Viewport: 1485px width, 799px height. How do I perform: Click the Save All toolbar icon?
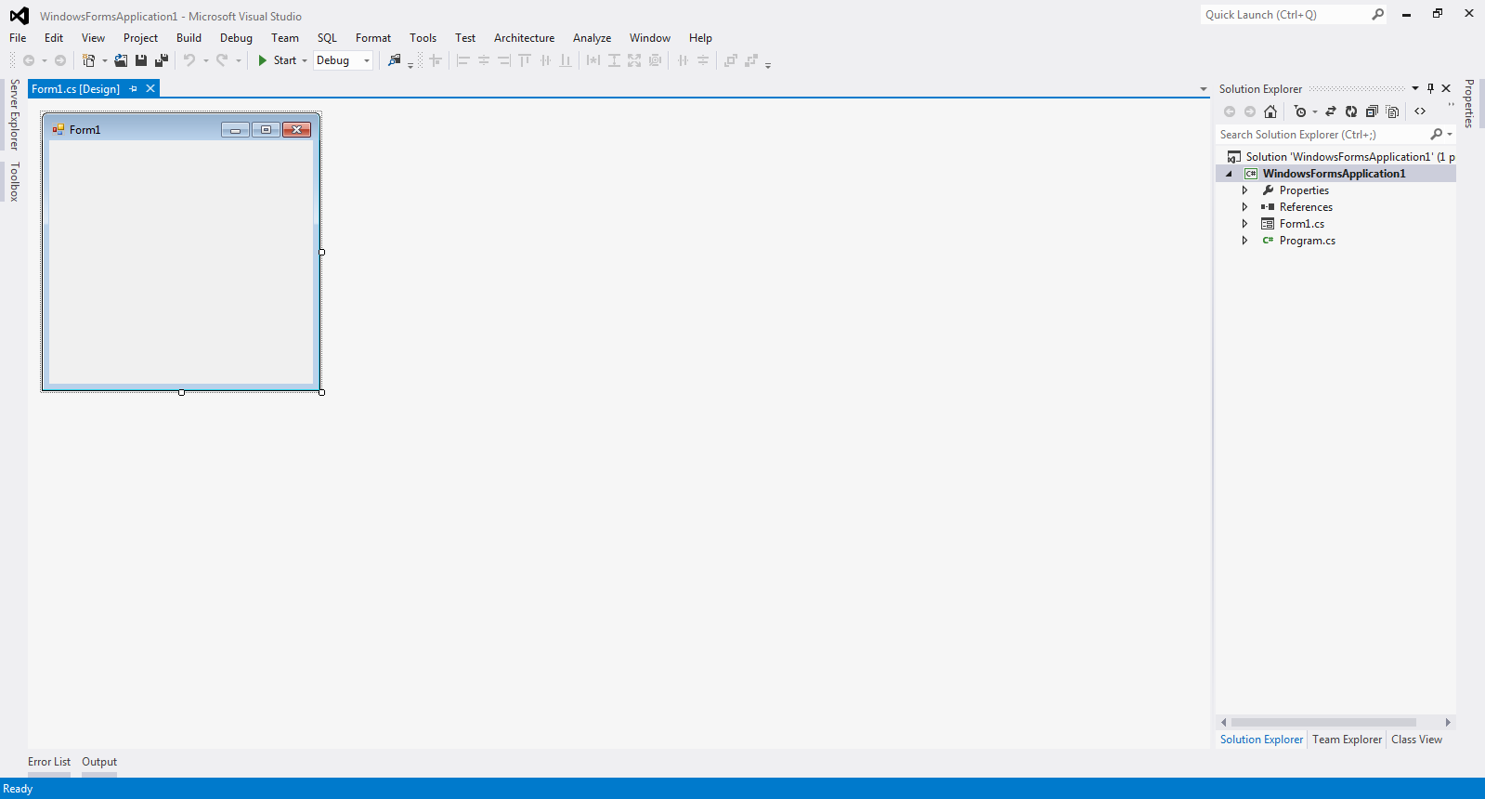[162, 60]
